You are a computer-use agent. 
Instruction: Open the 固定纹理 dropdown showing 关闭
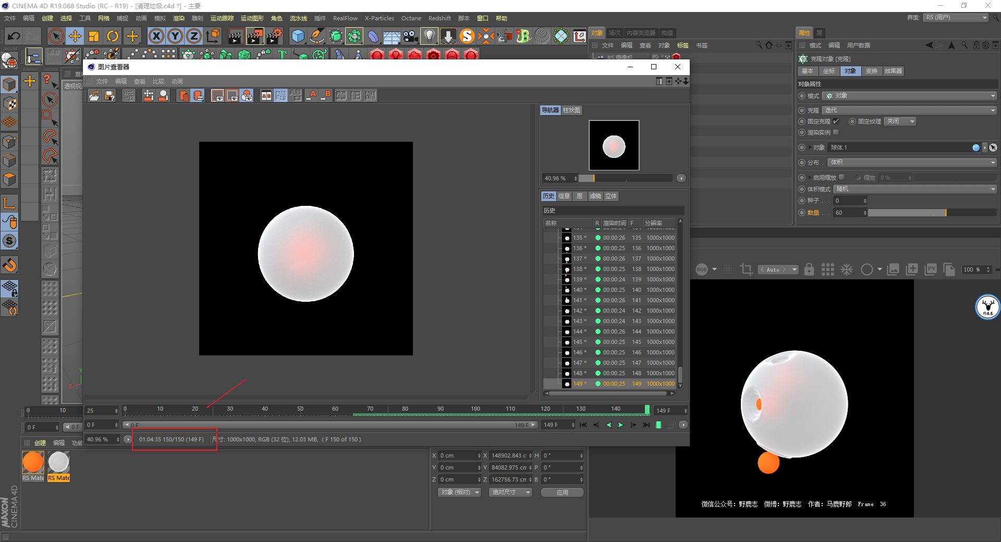tap(901, 121)
